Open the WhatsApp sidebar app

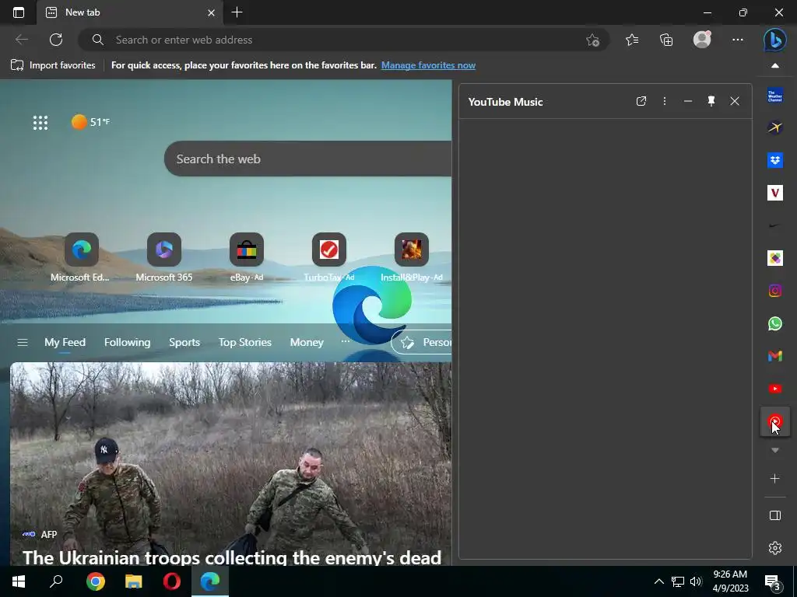[774, 323]
